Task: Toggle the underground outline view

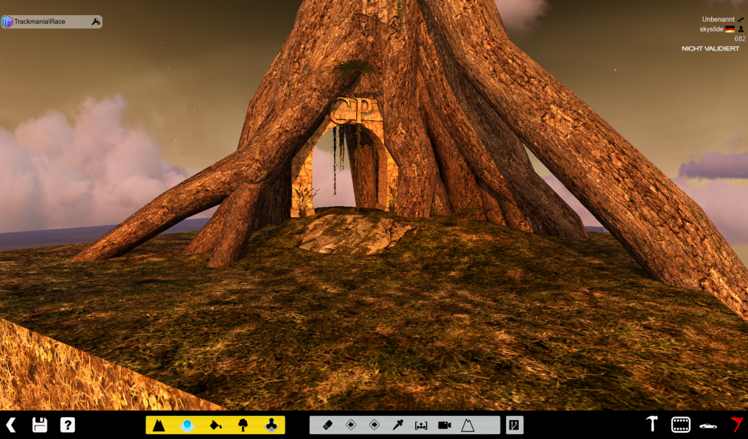Action: [467, 425]
